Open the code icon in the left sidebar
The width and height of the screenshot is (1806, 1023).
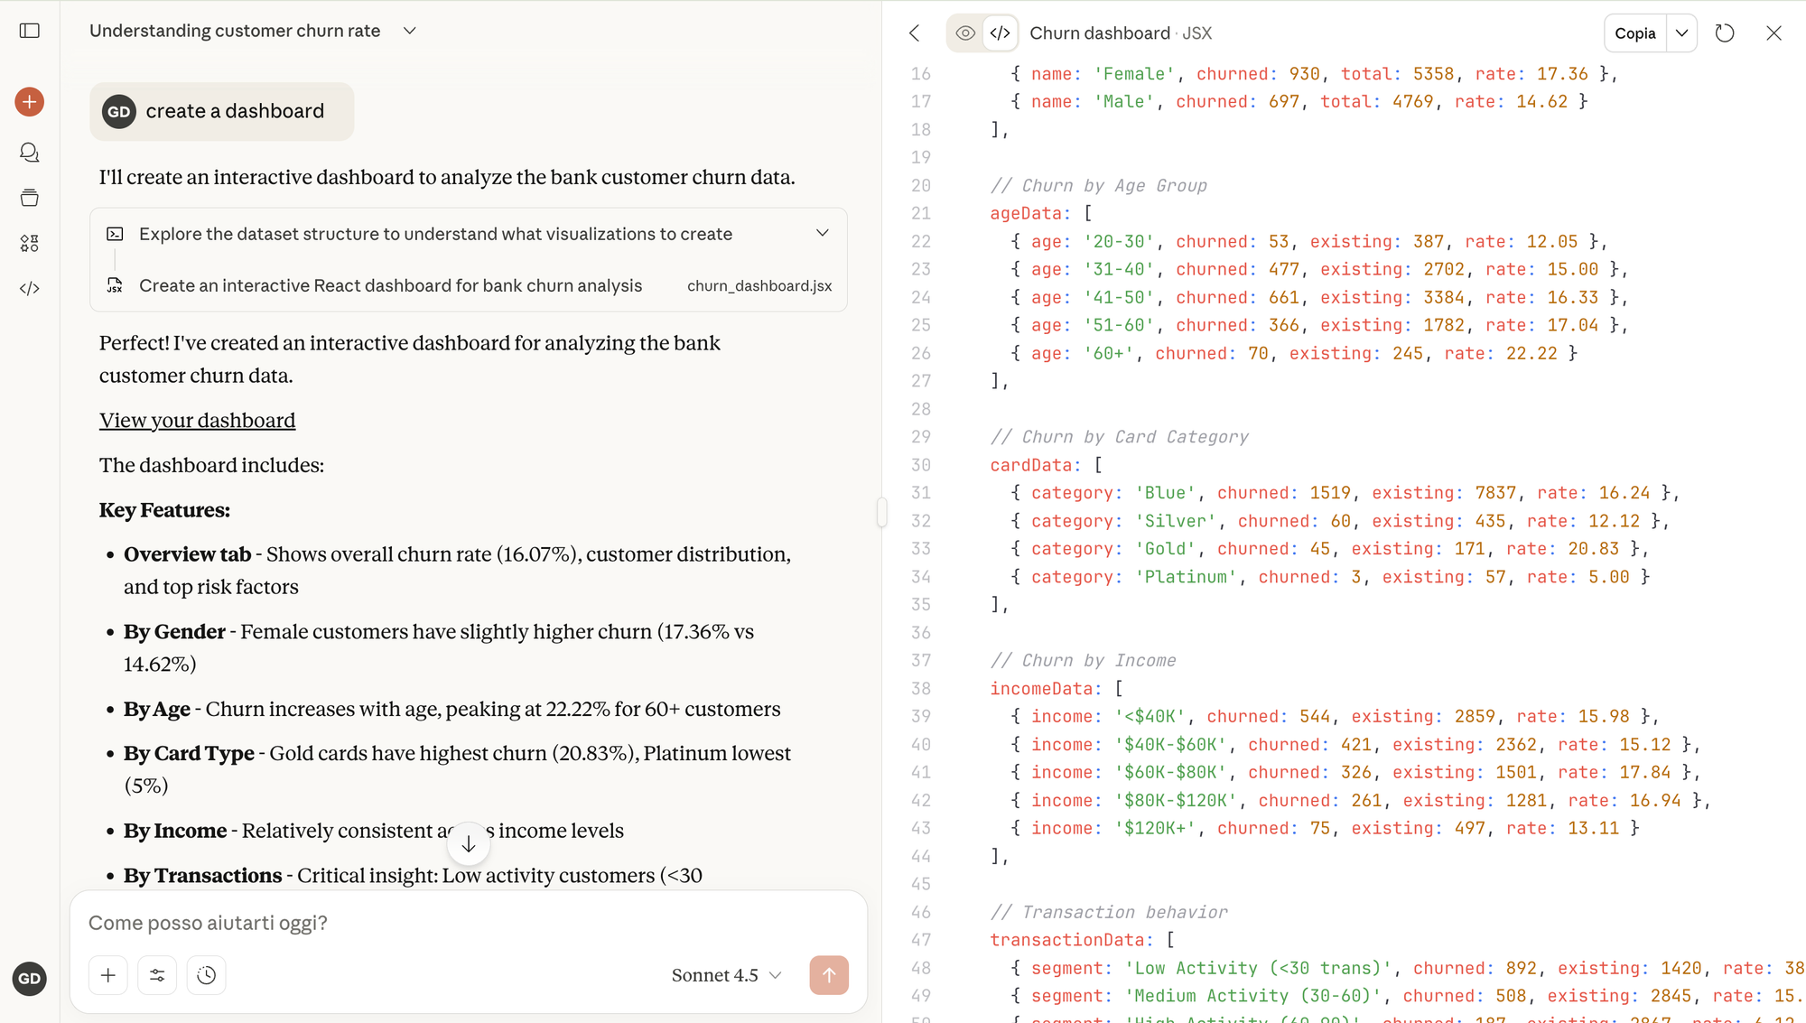[x=30, y=289]
